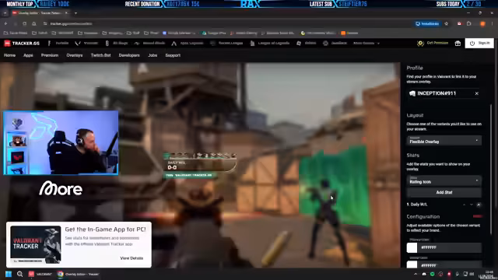This screenshot has width=498, height=280.
Task: Expand the More Games dropdown
Action: [x=366, y=44]
